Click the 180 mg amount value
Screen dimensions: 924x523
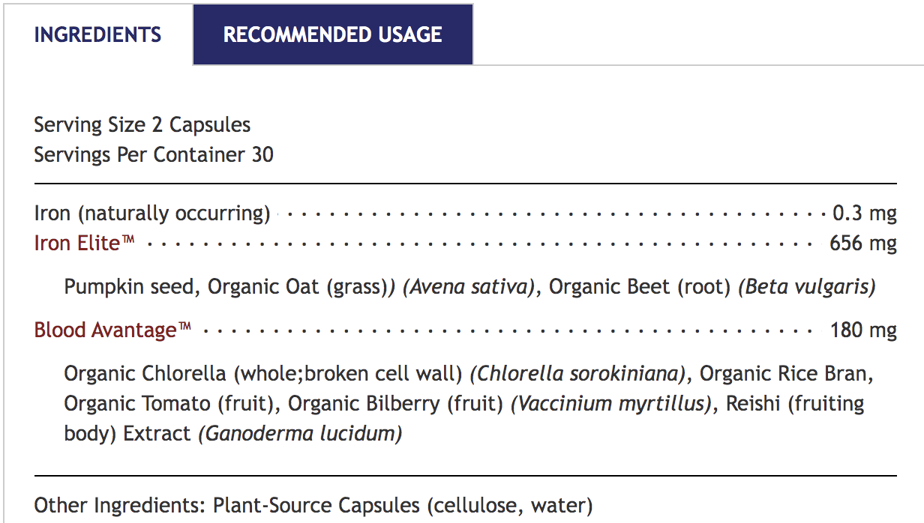(x=863, y=330)
